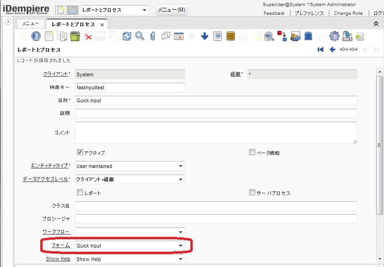The image size is (384, 267).
Task: Click the 検索キー field with fastinputtest
Action: coord(130,87)
